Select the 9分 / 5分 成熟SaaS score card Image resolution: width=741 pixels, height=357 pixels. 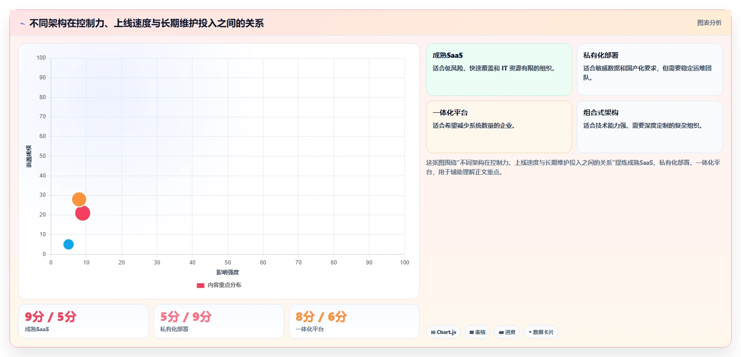pos(84,321)
